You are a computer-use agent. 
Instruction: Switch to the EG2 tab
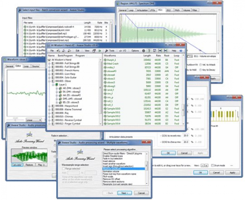coord(169,10)
